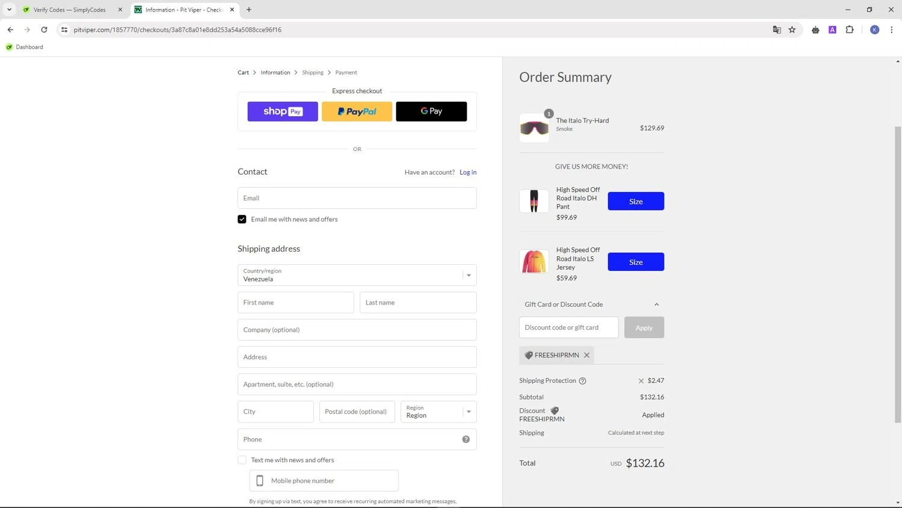Click the Apartment, suite field
This screenshot has height=508, width=902.
(x=357, y=385)
